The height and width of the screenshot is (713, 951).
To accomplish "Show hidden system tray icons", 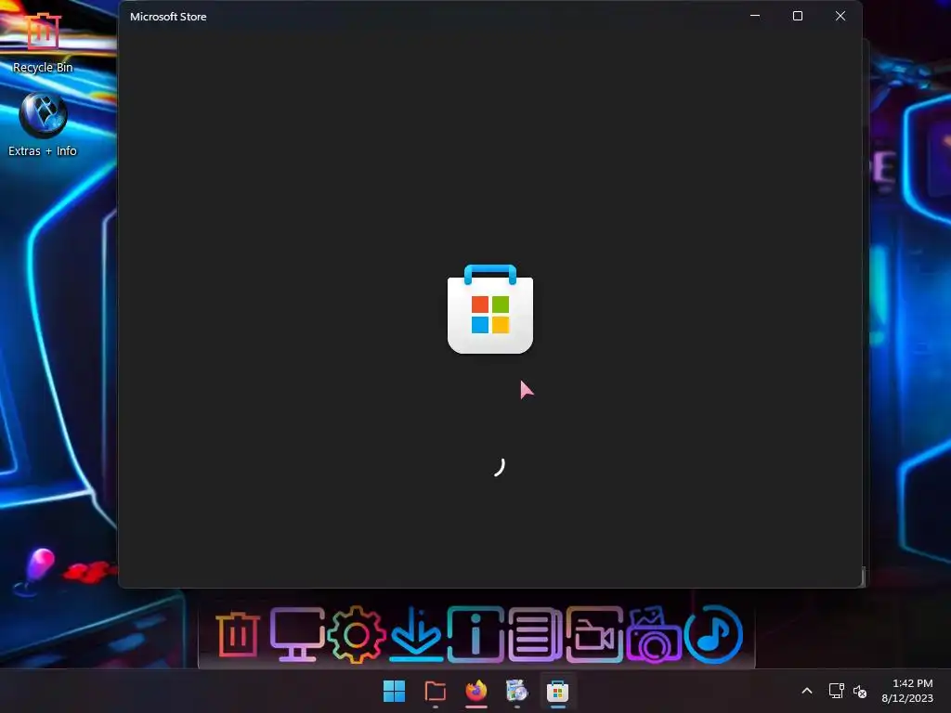I will click(x=807, y=691).
